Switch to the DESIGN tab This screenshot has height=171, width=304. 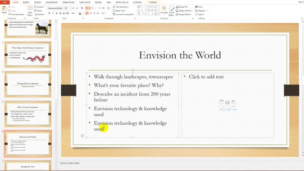(38, 2)
